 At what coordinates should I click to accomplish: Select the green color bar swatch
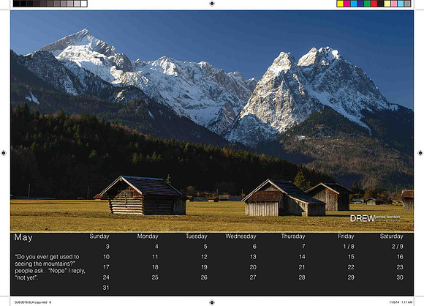(x=367, y=4)
